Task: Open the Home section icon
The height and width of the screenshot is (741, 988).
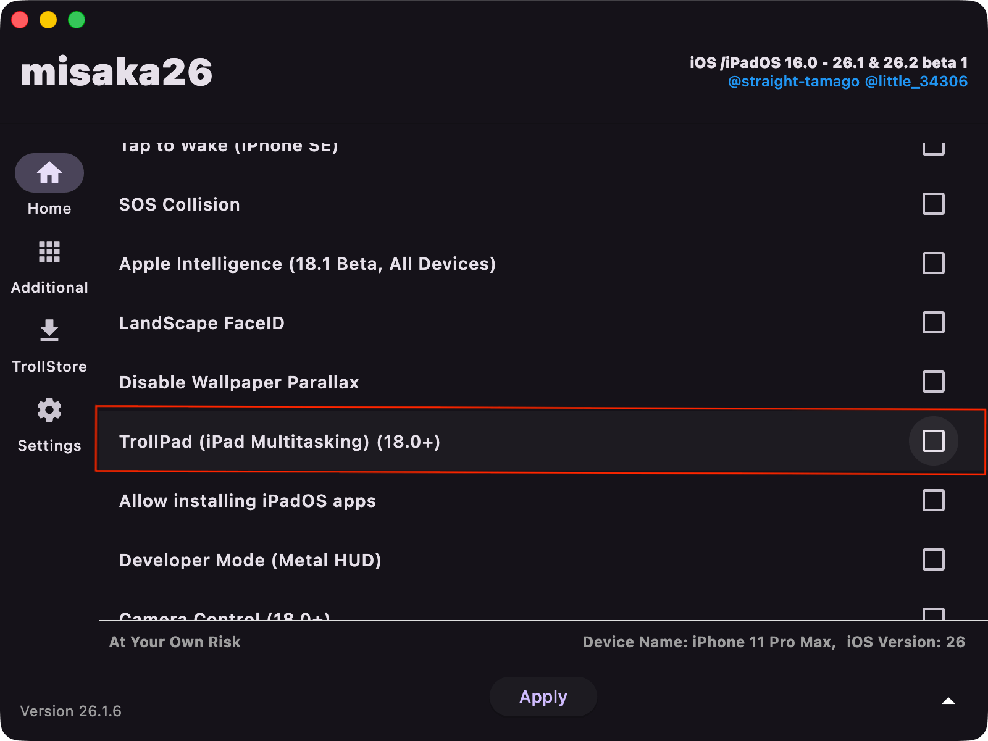Action: tap(49, 173)
